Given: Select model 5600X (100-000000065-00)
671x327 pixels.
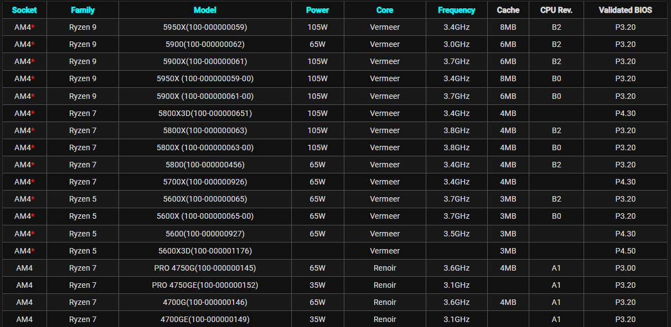Looking at the screenshot, I should pos(205,216).
